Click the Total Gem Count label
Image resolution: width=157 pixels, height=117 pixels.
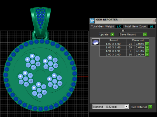(x=135, y=27)
